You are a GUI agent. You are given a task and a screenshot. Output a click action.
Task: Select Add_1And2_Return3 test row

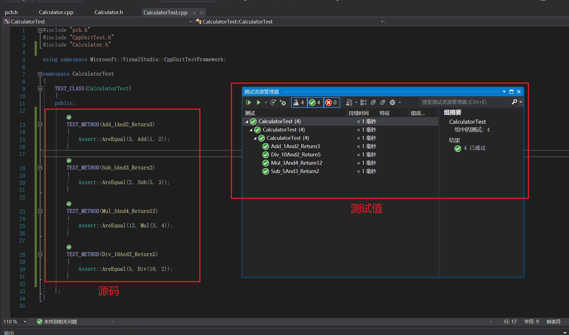click(x=340, y=146)
